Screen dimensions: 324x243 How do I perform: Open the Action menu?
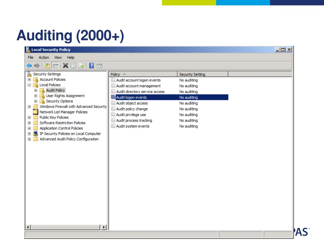(x=44, y=58)
